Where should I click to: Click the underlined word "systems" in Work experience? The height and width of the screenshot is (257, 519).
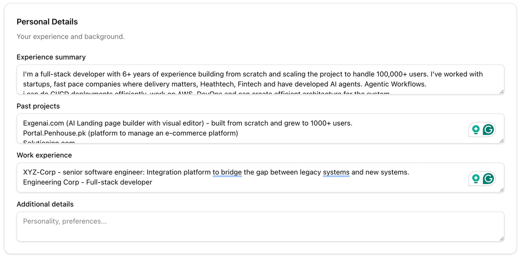coord(336,172)
